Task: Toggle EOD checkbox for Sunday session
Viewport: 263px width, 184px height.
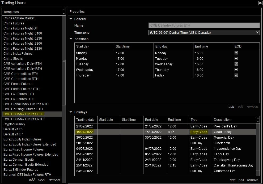Action: (x=236, y=53)
